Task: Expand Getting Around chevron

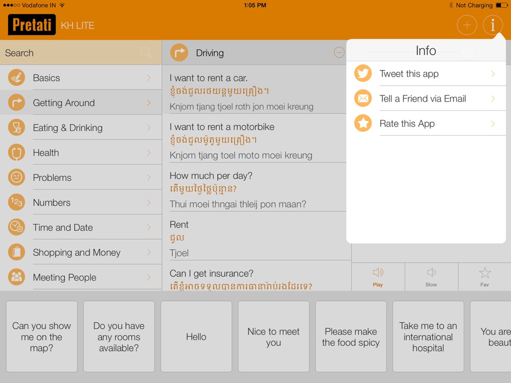Action: [149, 103]
